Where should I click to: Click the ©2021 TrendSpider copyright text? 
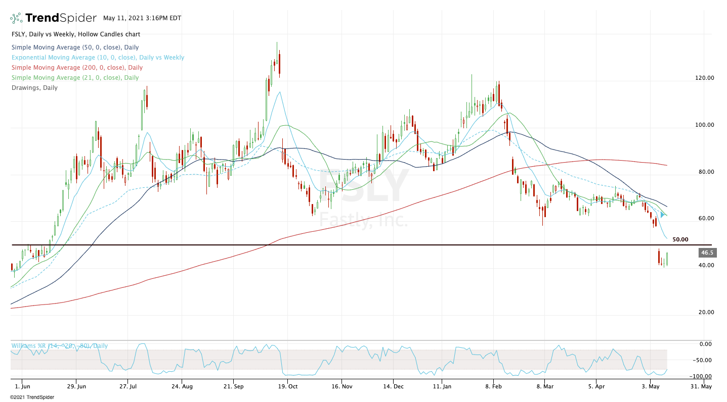click(x=31, y=397)
